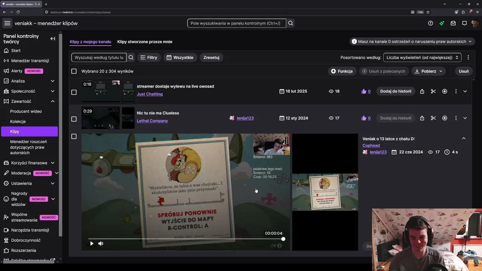Expand the Społeczność sidebar section

point(53,91)
